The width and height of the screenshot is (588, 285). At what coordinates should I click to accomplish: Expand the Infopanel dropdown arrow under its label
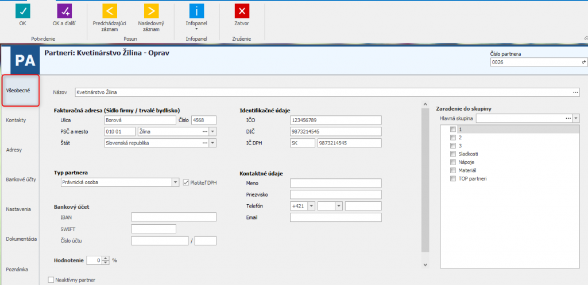pyautogui.click(x=196, y=29)
